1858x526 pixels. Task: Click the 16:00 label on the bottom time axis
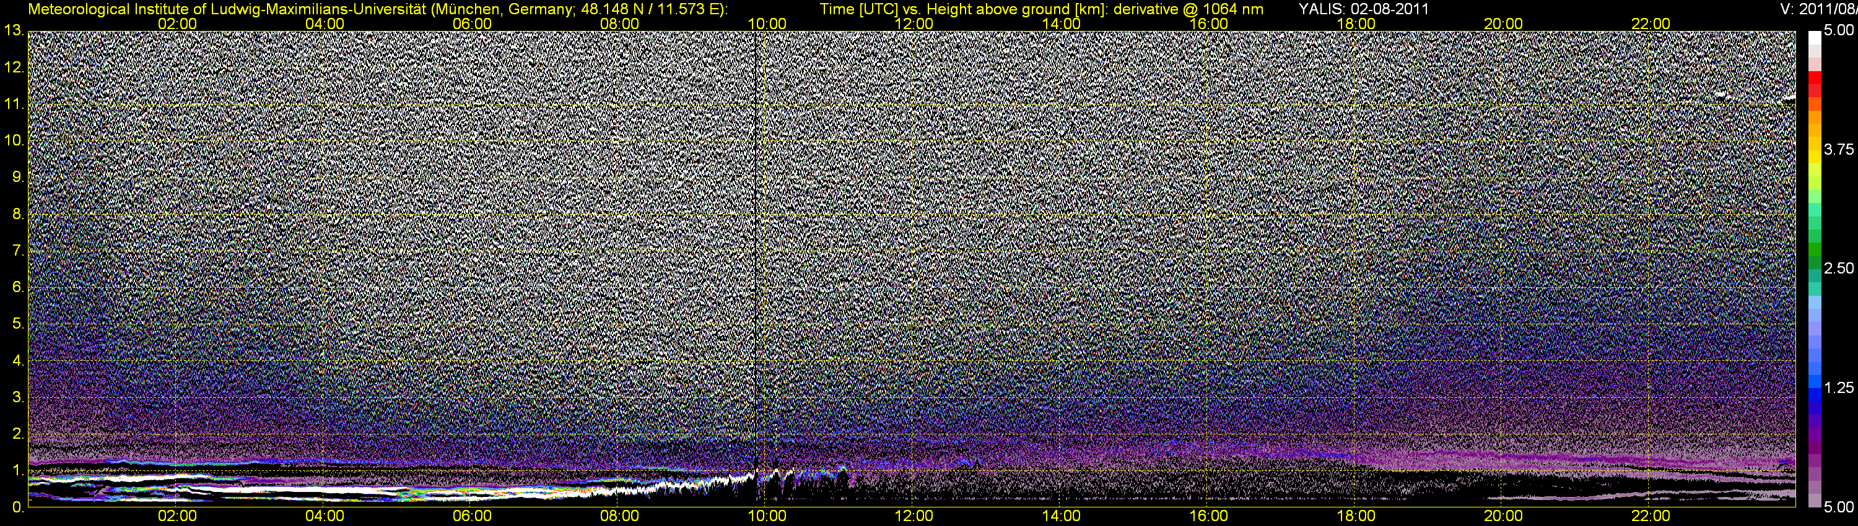click(1209, 517)
